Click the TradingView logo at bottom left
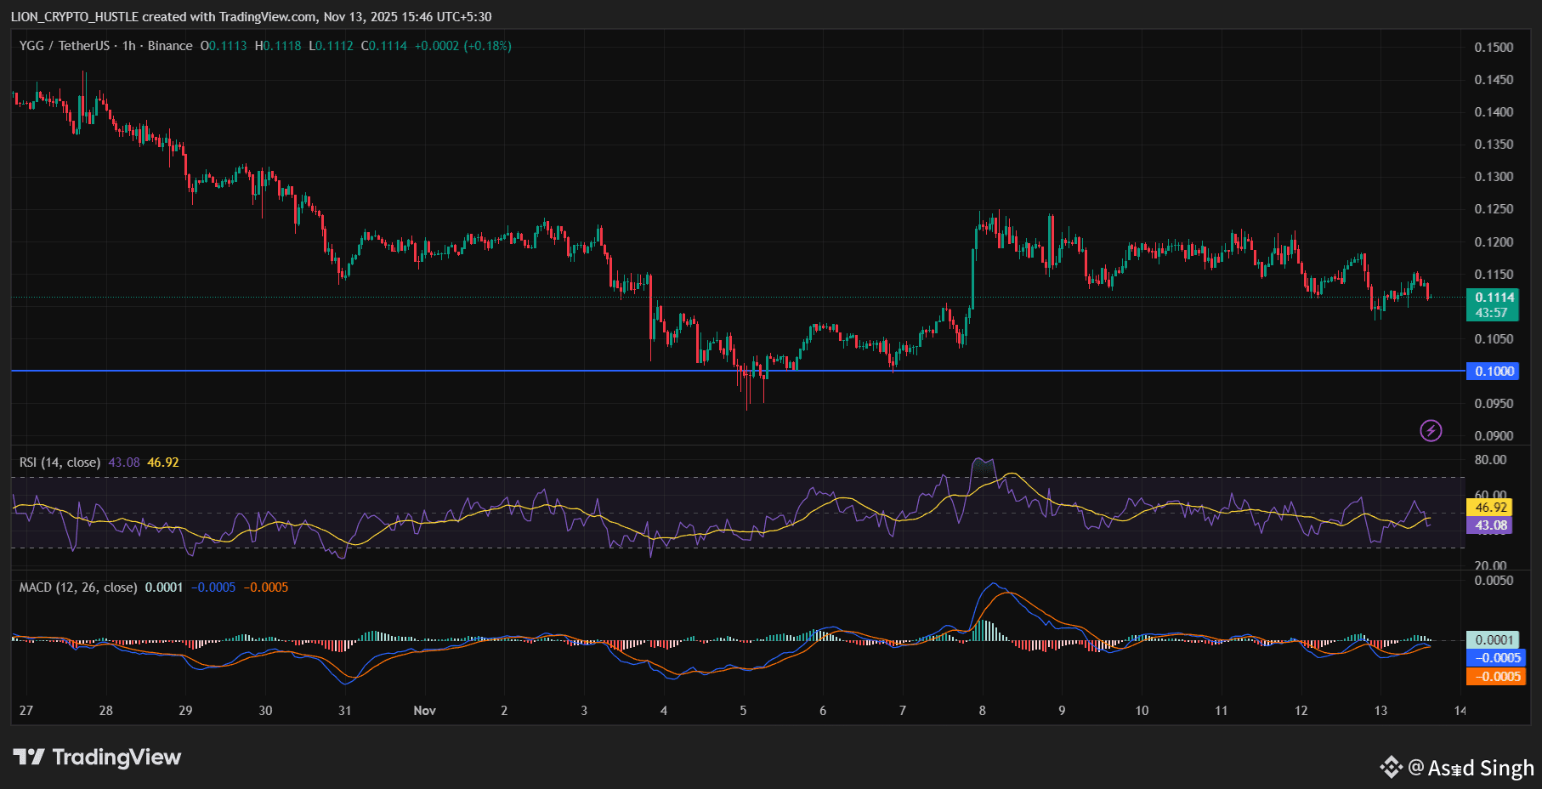Viewport: 1542px width, 789px height. [x=97, y=757]
